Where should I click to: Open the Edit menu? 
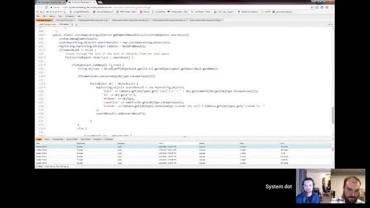45,16
